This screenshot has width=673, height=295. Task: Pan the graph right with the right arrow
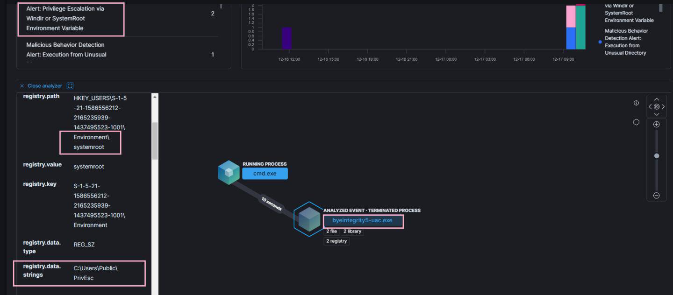663,106
